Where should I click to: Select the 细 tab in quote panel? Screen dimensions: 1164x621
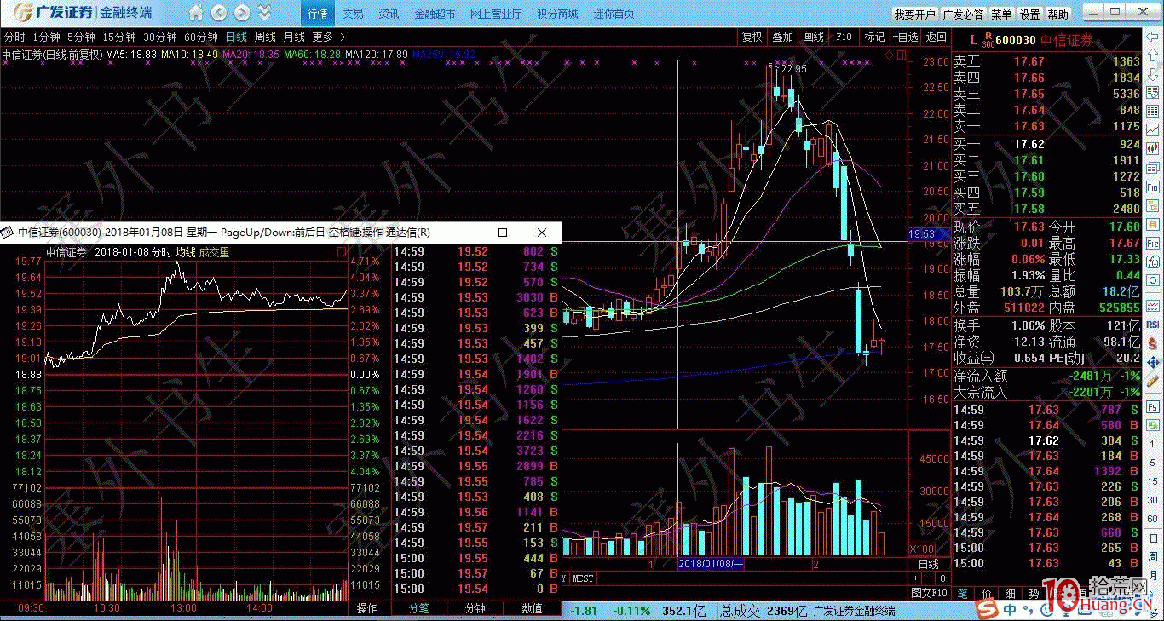tap(1010, 593)
